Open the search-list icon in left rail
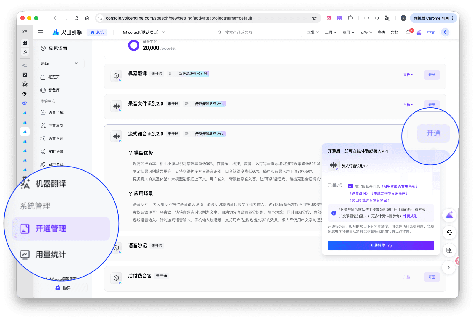Image resolution: width=476 pixels, height=320 pixels. coord(25,52)
